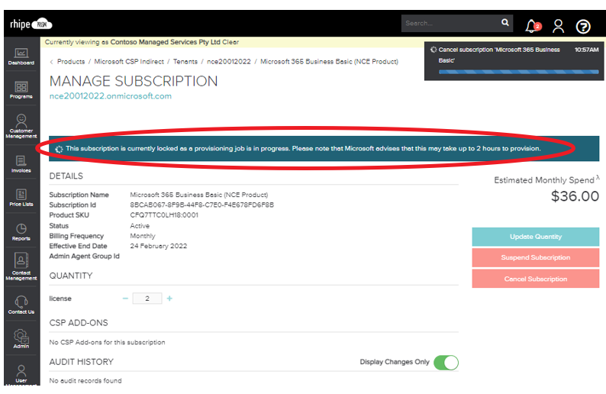Click cancel subscription progress bar notification
Image resolution: width=606 pixels, height=394 pixels.
point(519,72)
